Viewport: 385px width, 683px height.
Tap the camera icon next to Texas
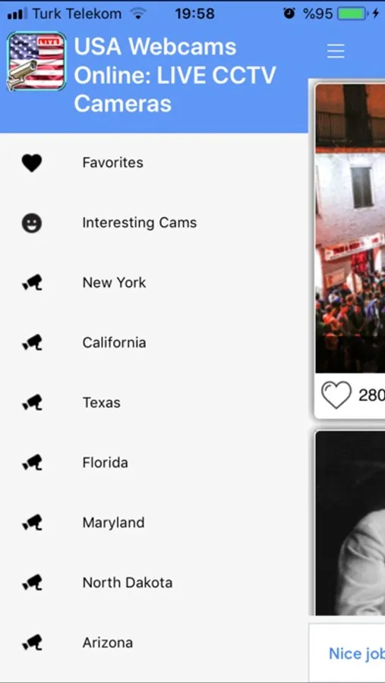pyautogui.click(x=32, y=403)
